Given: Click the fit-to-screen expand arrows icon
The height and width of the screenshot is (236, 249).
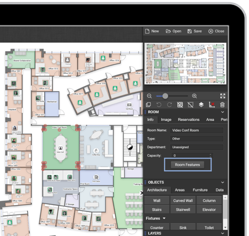Looking at the screenshot, I should coord(223,96).
